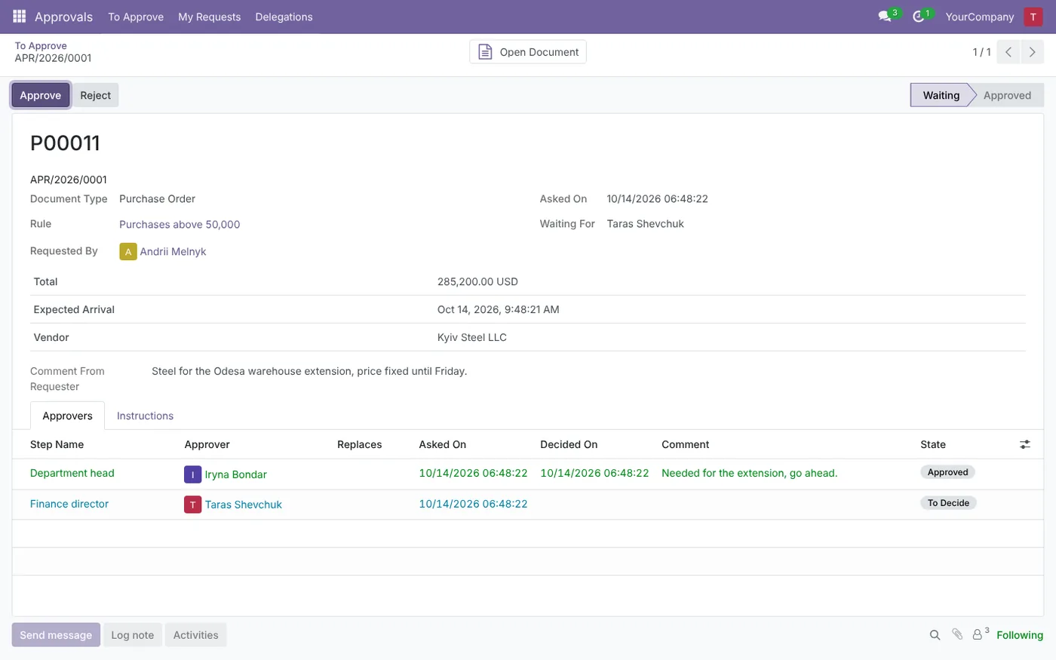Click the To Approve breadcrumb

(41, 46)
